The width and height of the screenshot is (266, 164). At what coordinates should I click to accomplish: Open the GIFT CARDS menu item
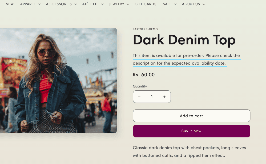tap(145, 4)
